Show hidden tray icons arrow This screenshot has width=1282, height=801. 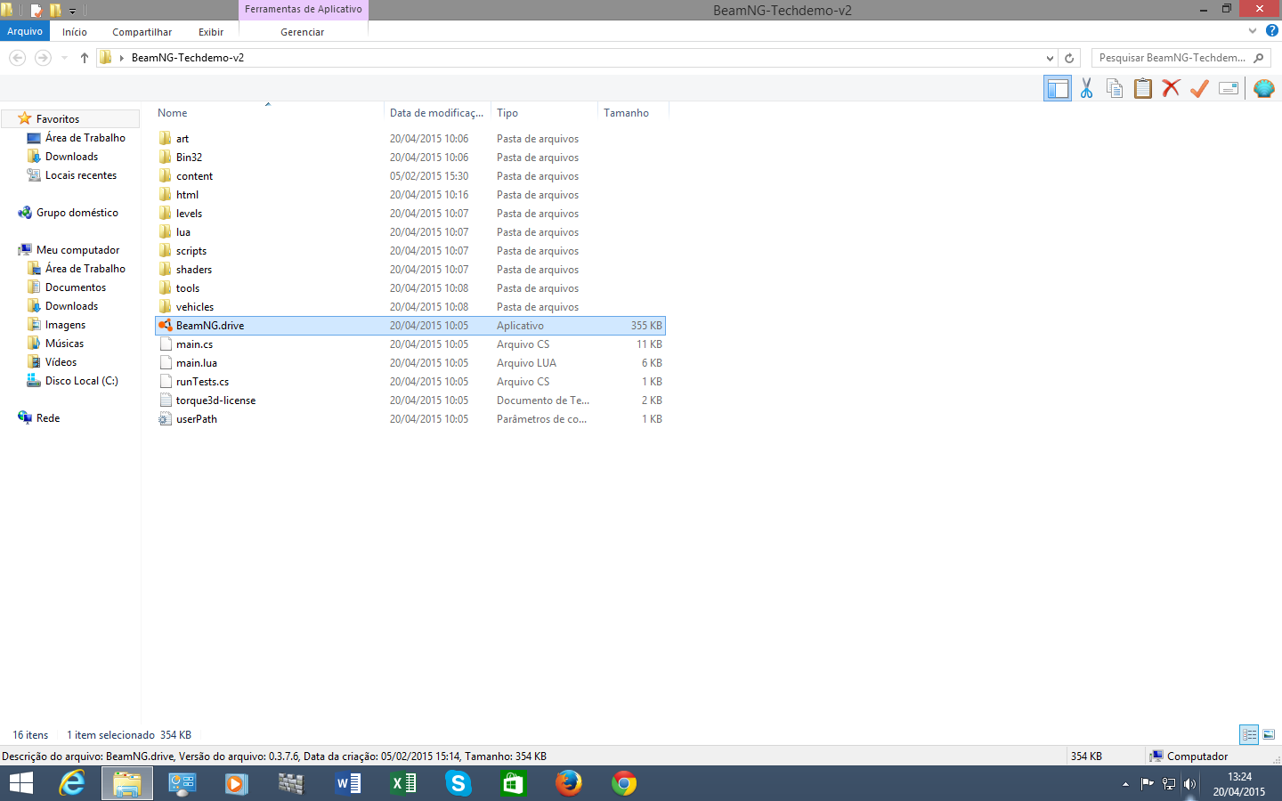[1125, 784]
